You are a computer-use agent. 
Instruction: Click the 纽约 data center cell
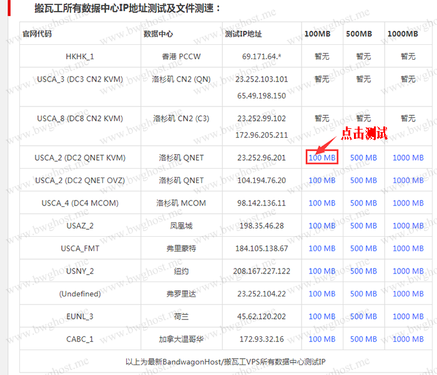click(181, 271)
